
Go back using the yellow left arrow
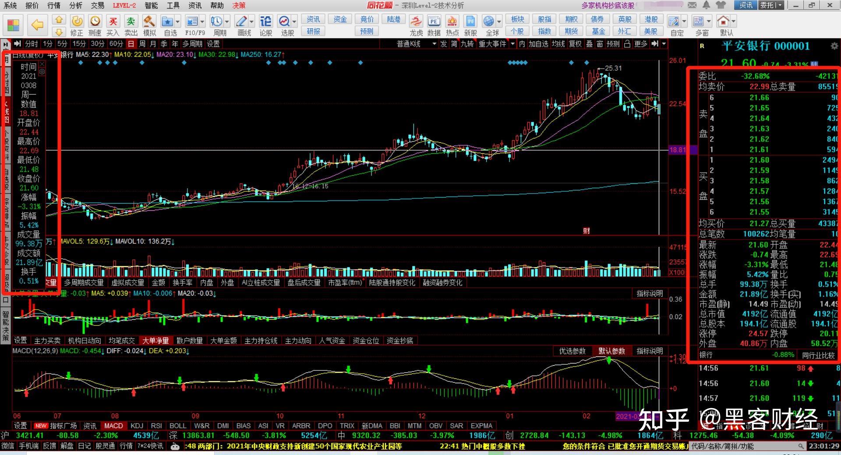(38, 25)
